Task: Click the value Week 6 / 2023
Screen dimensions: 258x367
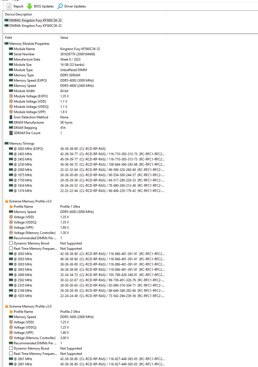Action: click(x=71, y=59)
